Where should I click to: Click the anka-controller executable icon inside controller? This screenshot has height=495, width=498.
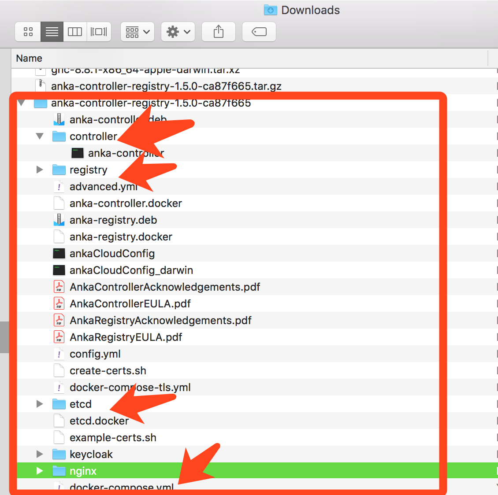(78, 153)
